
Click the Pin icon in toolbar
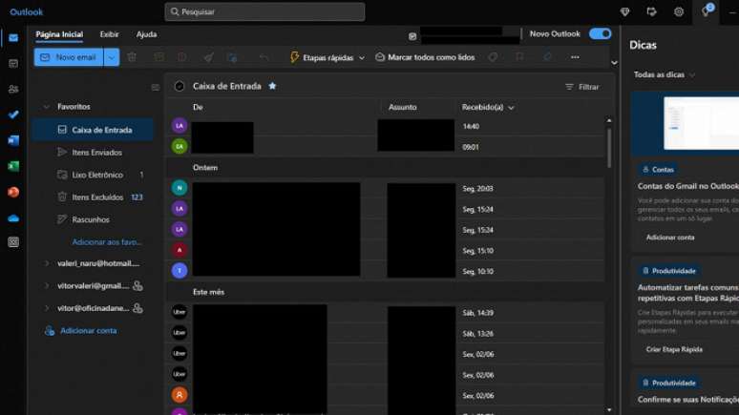click(547, 57)
